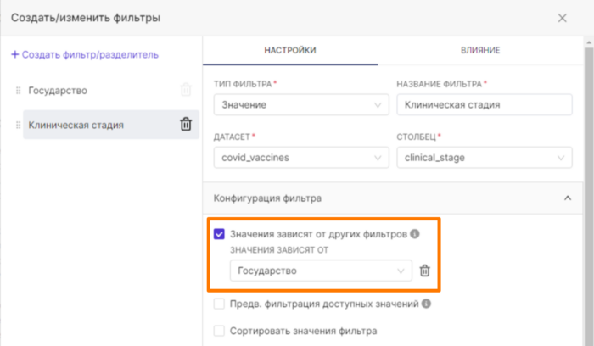Switch to the Влияние tab
The height and width of the screenshot is (346, 594).
(480, 50)
